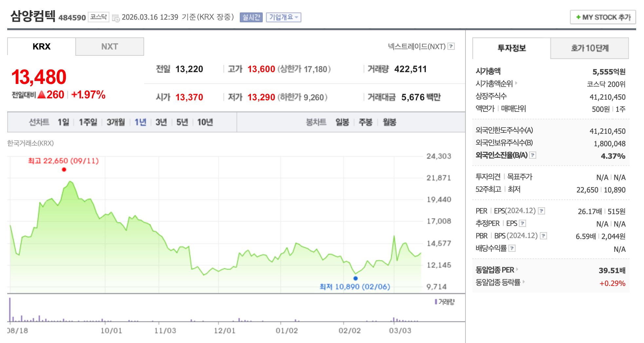This screenshot has width=644, height=343.
Task: Click the 하한가 9,260 lower limit text
Action: [x=302, y=97]
